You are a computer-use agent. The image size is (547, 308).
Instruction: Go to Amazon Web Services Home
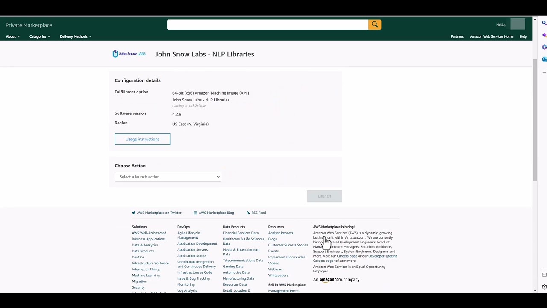click(x=491, y=36)
